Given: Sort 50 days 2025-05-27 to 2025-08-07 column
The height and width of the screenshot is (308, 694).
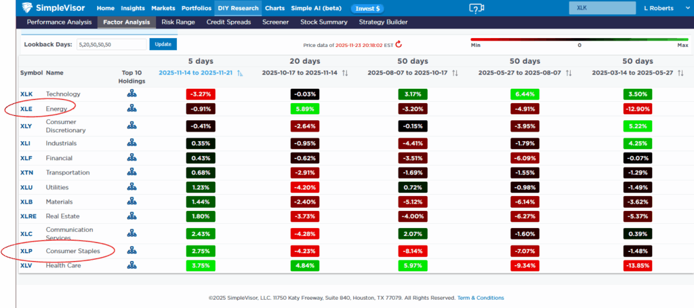Looking at the screenshot, I should click(569, 73).
